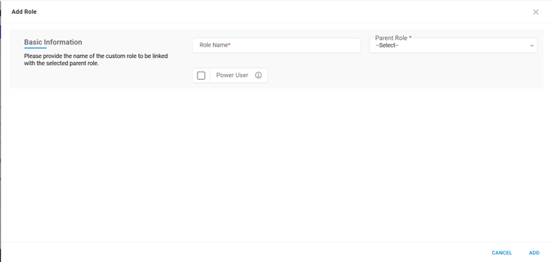
Task: Click the Power User label text
Action: [x=232, y=75]
